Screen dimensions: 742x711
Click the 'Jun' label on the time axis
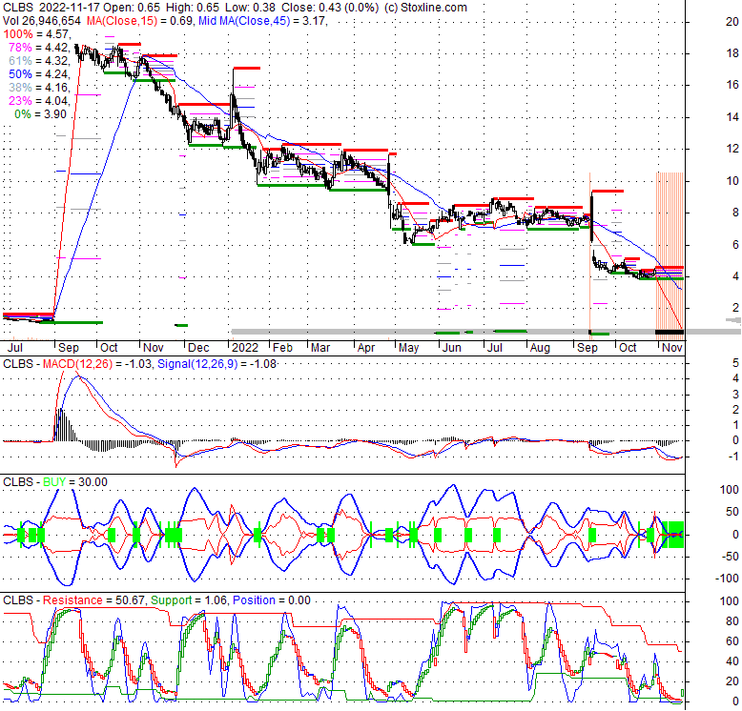(x=451, y=348)
